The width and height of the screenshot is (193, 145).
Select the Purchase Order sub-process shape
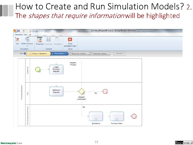pyautogui.click(x=117, y=116)
